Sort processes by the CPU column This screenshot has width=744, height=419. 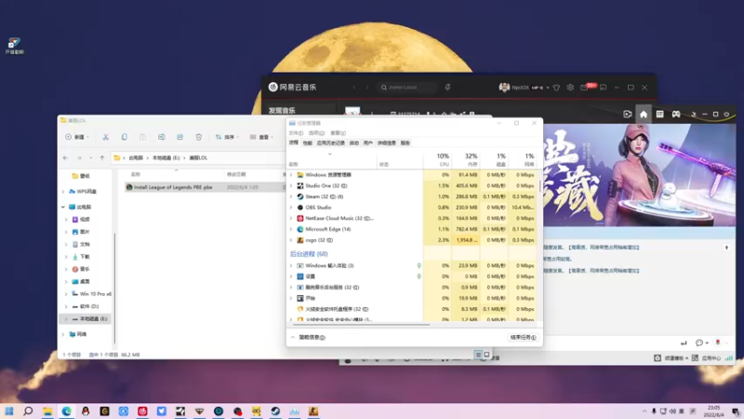[x=437, y=159]
